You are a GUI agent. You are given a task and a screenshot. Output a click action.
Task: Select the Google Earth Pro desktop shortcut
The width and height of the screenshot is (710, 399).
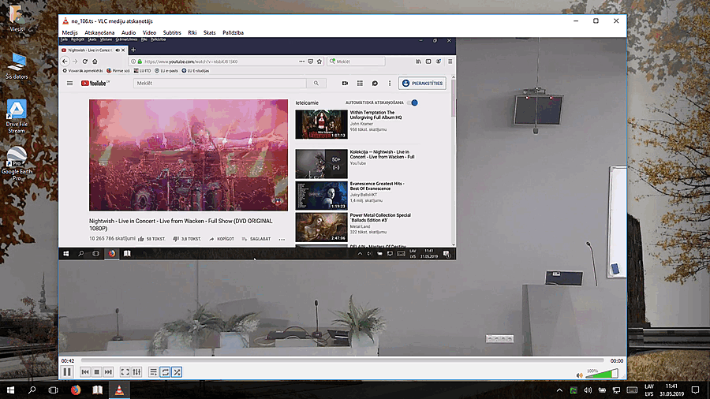coord(17,164)
